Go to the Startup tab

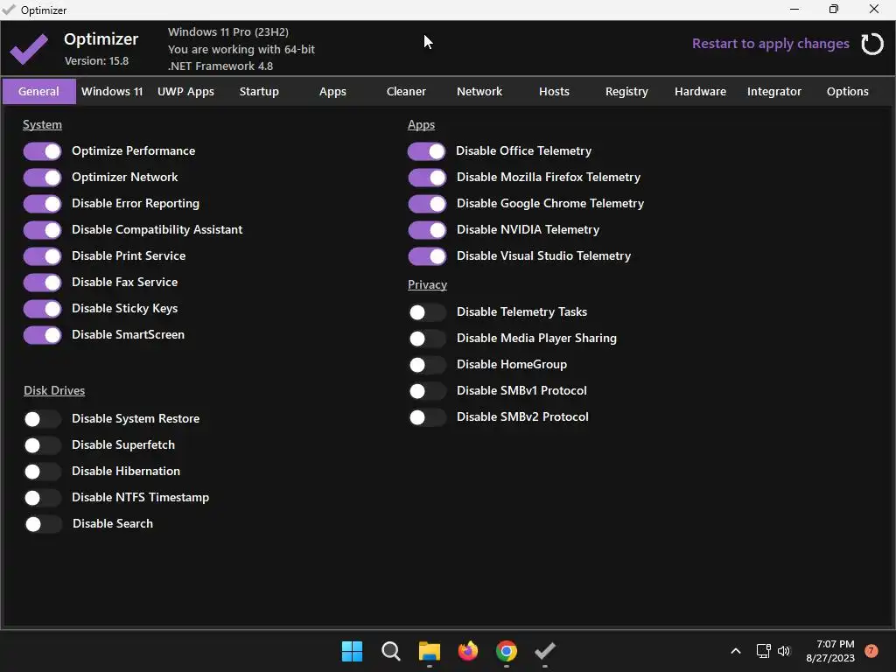click(259, 91)
